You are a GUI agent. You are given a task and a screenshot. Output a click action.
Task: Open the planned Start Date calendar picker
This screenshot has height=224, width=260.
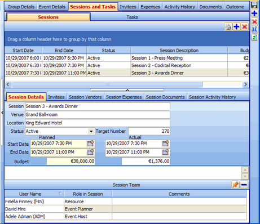tap(91, 144)
